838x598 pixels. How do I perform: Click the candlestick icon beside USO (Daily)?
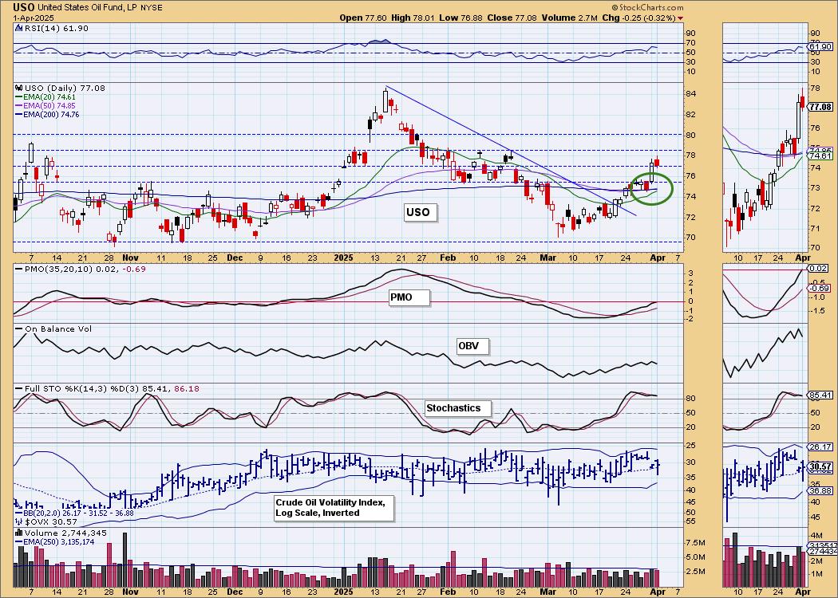coord(18,88)
